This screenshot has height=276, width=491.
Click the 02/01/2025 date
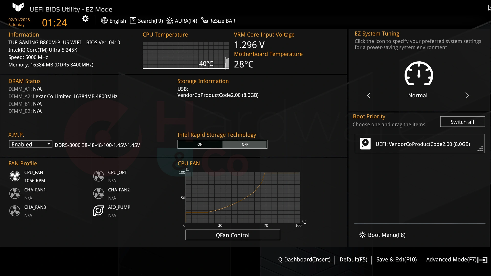coord(19,20)
